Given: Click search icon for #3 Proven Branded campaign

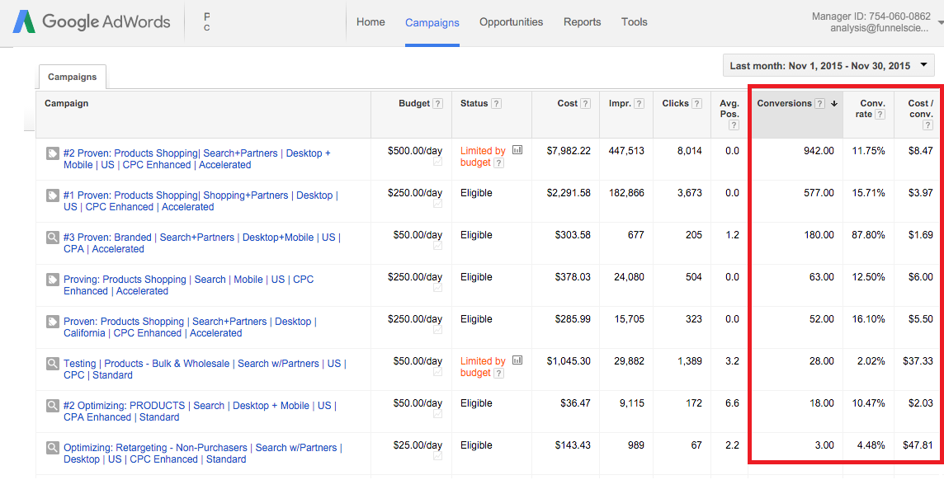Looking at the screenshot, I should [52, 238].
